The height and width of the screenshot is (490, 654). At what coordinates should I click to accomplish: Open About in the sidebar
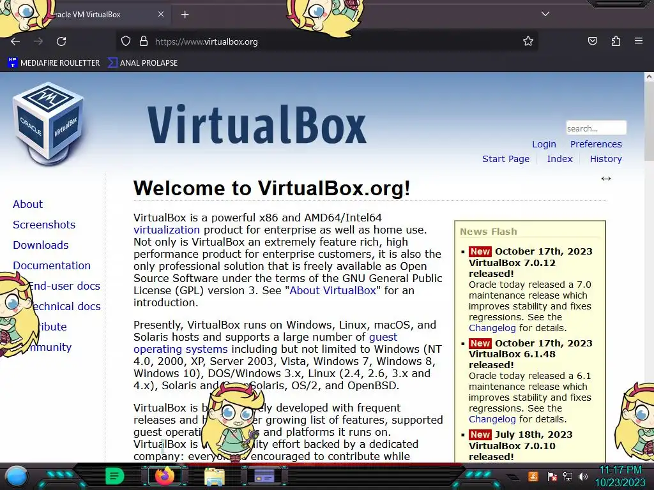click(x=27, y=204)
